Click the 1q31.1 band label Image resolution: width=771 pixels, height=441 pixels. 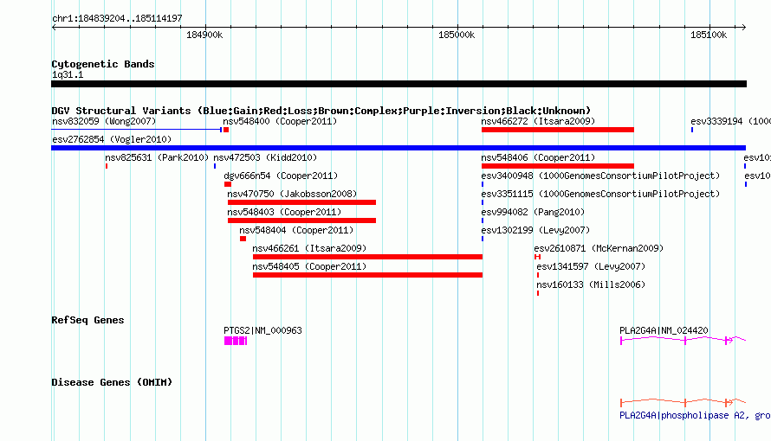68,74
